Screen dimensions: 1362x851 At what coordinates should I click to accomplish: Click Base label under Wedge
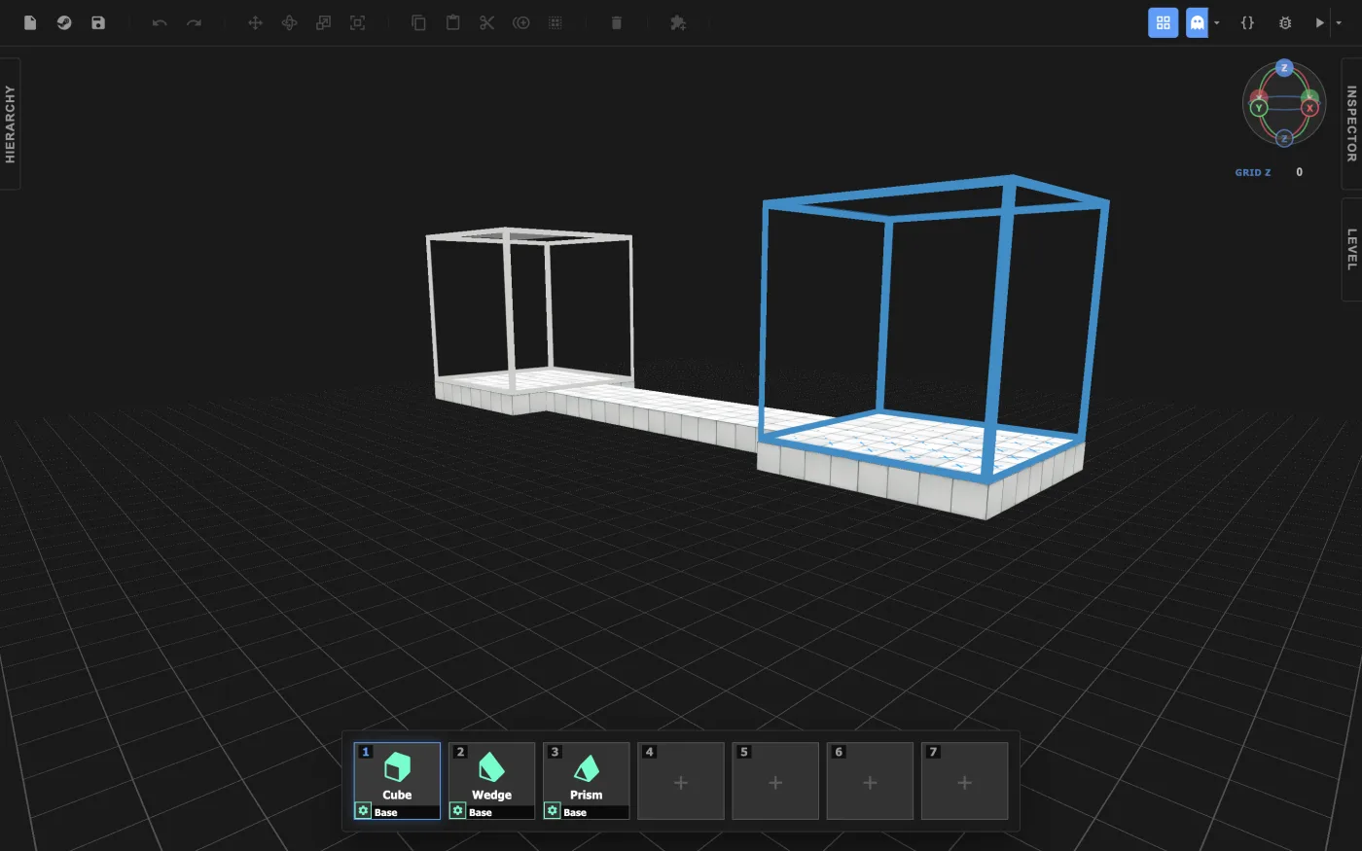[481, 813]
